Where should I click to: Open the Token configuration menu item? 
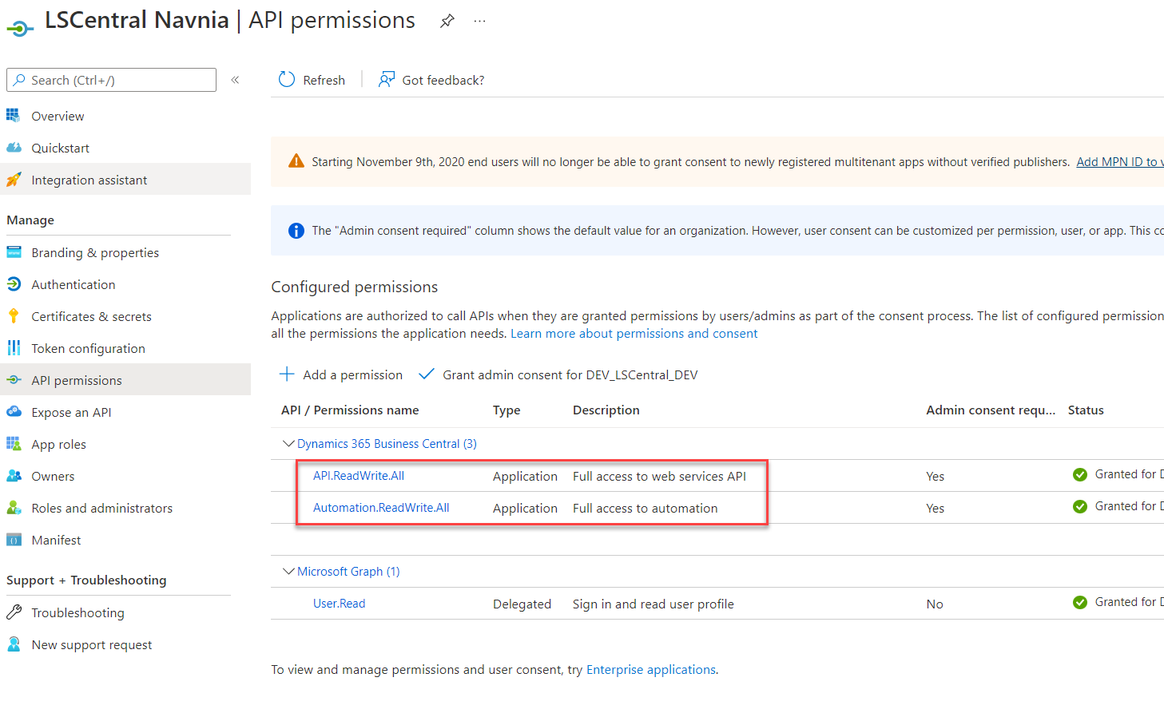pyautogui.click(x=88, y=349)
